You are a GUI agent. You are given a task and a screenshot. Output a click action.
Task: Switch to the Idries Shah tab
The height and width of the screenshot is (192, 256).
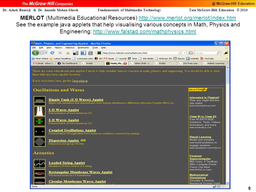141,63
